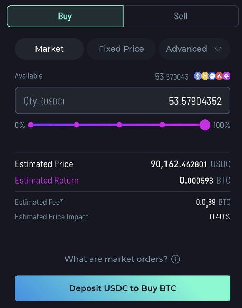Click the BNB chain icon
Image resolution: width=242 pixels, height=308 pixels.
coord(205,76)
